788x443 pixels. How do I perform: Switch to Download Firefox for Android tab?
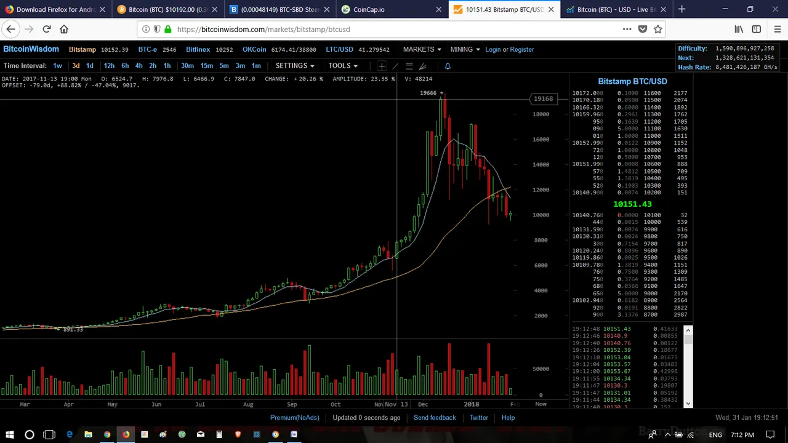tap(55, 9)
